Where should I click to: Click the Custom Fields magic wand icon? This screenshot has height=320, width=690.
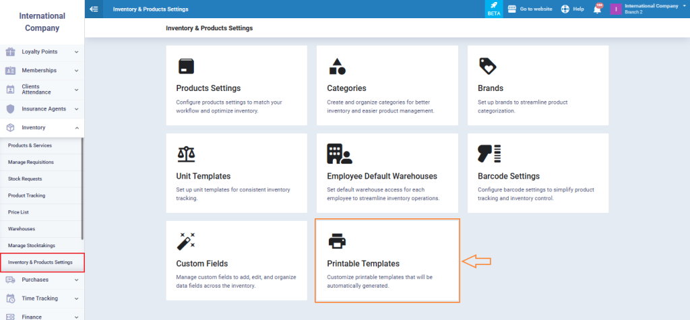[186, 241]
